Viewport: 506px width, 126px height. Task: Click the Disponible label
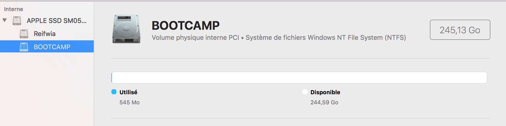(x=325, y=92)
